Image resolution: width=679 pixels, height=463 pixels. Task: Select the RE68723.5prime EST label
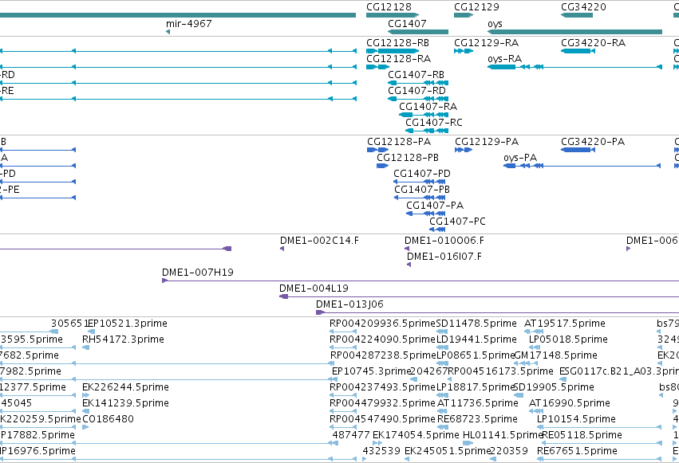click(x=477, y=419)
